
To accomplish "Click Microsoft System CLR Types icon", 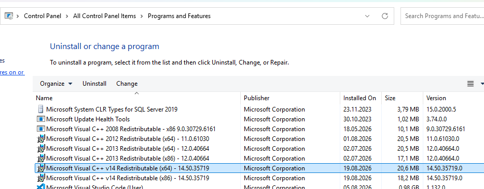I will (40, 109).
